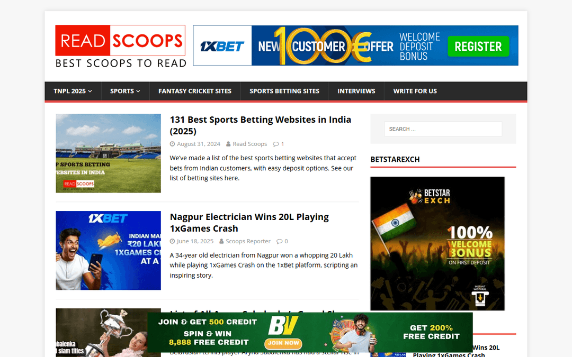Click the 1xBet logo in header banner
Image resolution: width=572 pixels, height=357 pixels.
point(222,46)
